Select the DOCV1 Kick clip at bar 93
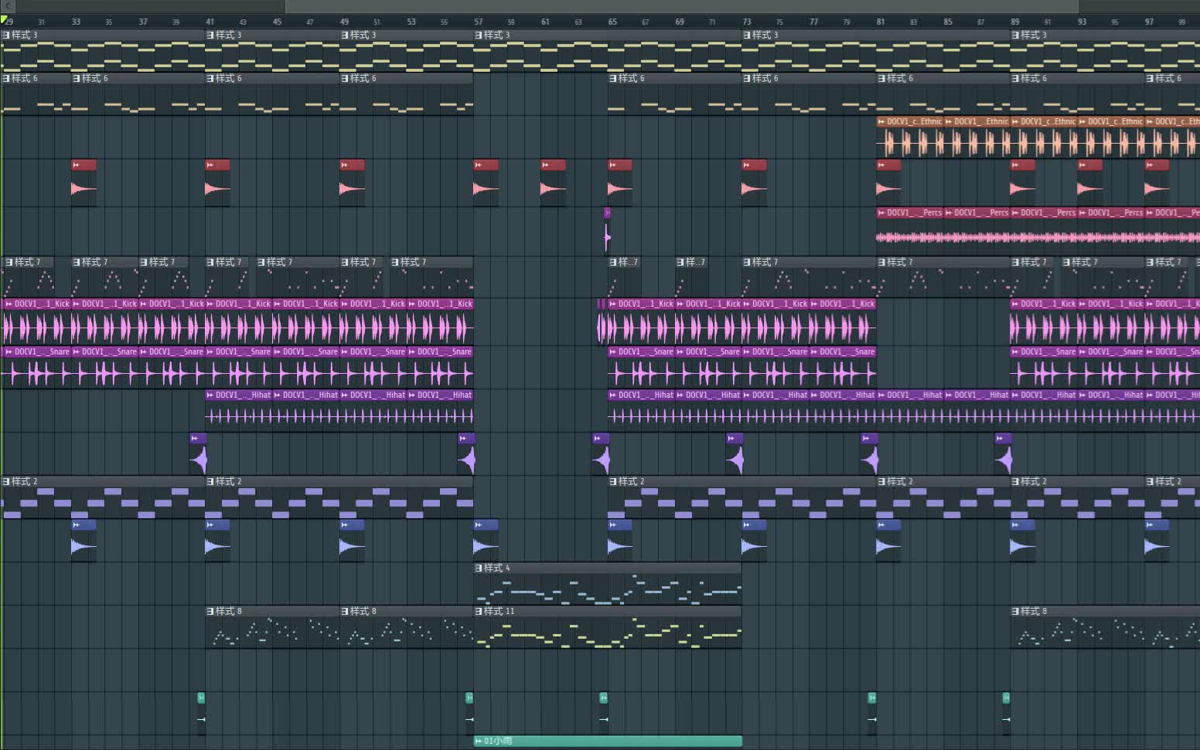Image resolution: width=1200 pixels, height=750 pixels. [1110, 321]
